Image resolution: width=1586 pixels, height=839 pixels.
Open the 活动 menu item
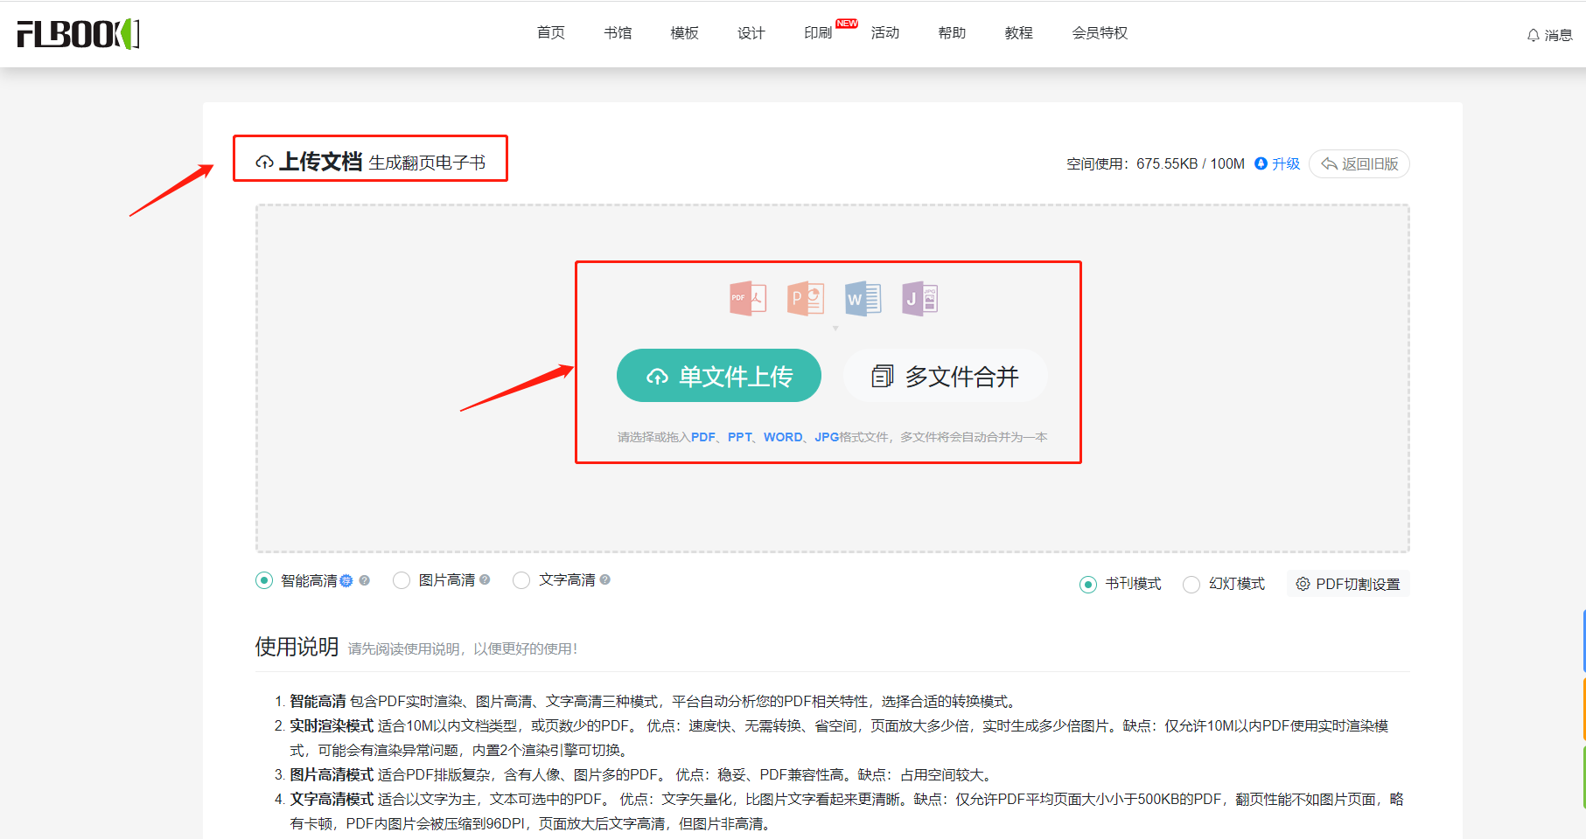885,33
